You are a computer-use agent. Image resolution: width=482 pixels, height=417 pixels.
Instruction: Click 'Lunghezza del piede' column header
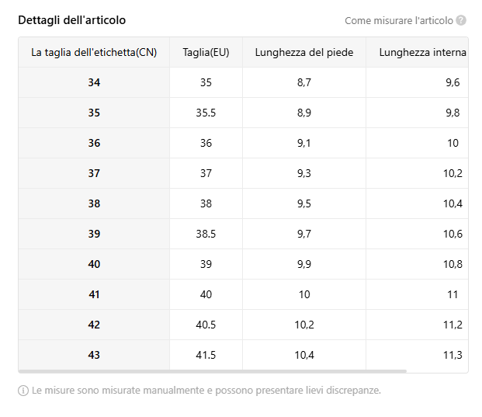304,52
